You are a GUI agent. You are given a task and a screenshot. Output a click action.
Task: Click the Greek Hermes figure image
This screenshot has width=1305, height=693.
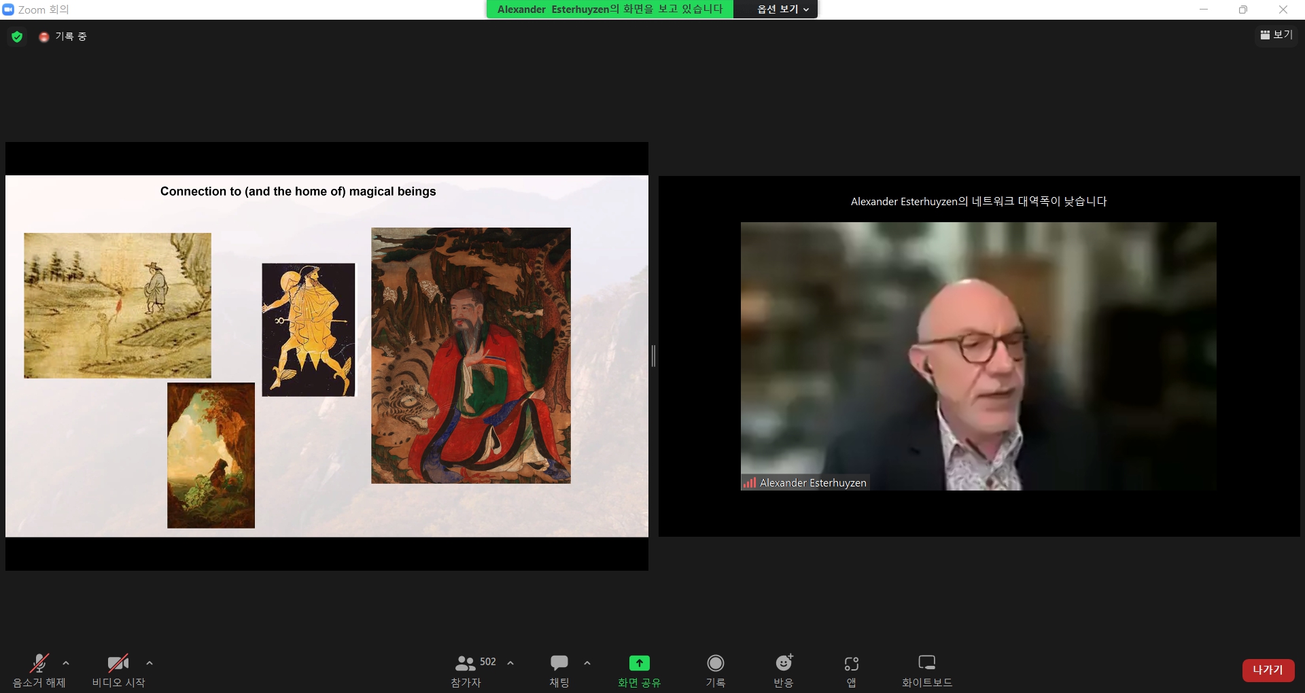(309, 330)
